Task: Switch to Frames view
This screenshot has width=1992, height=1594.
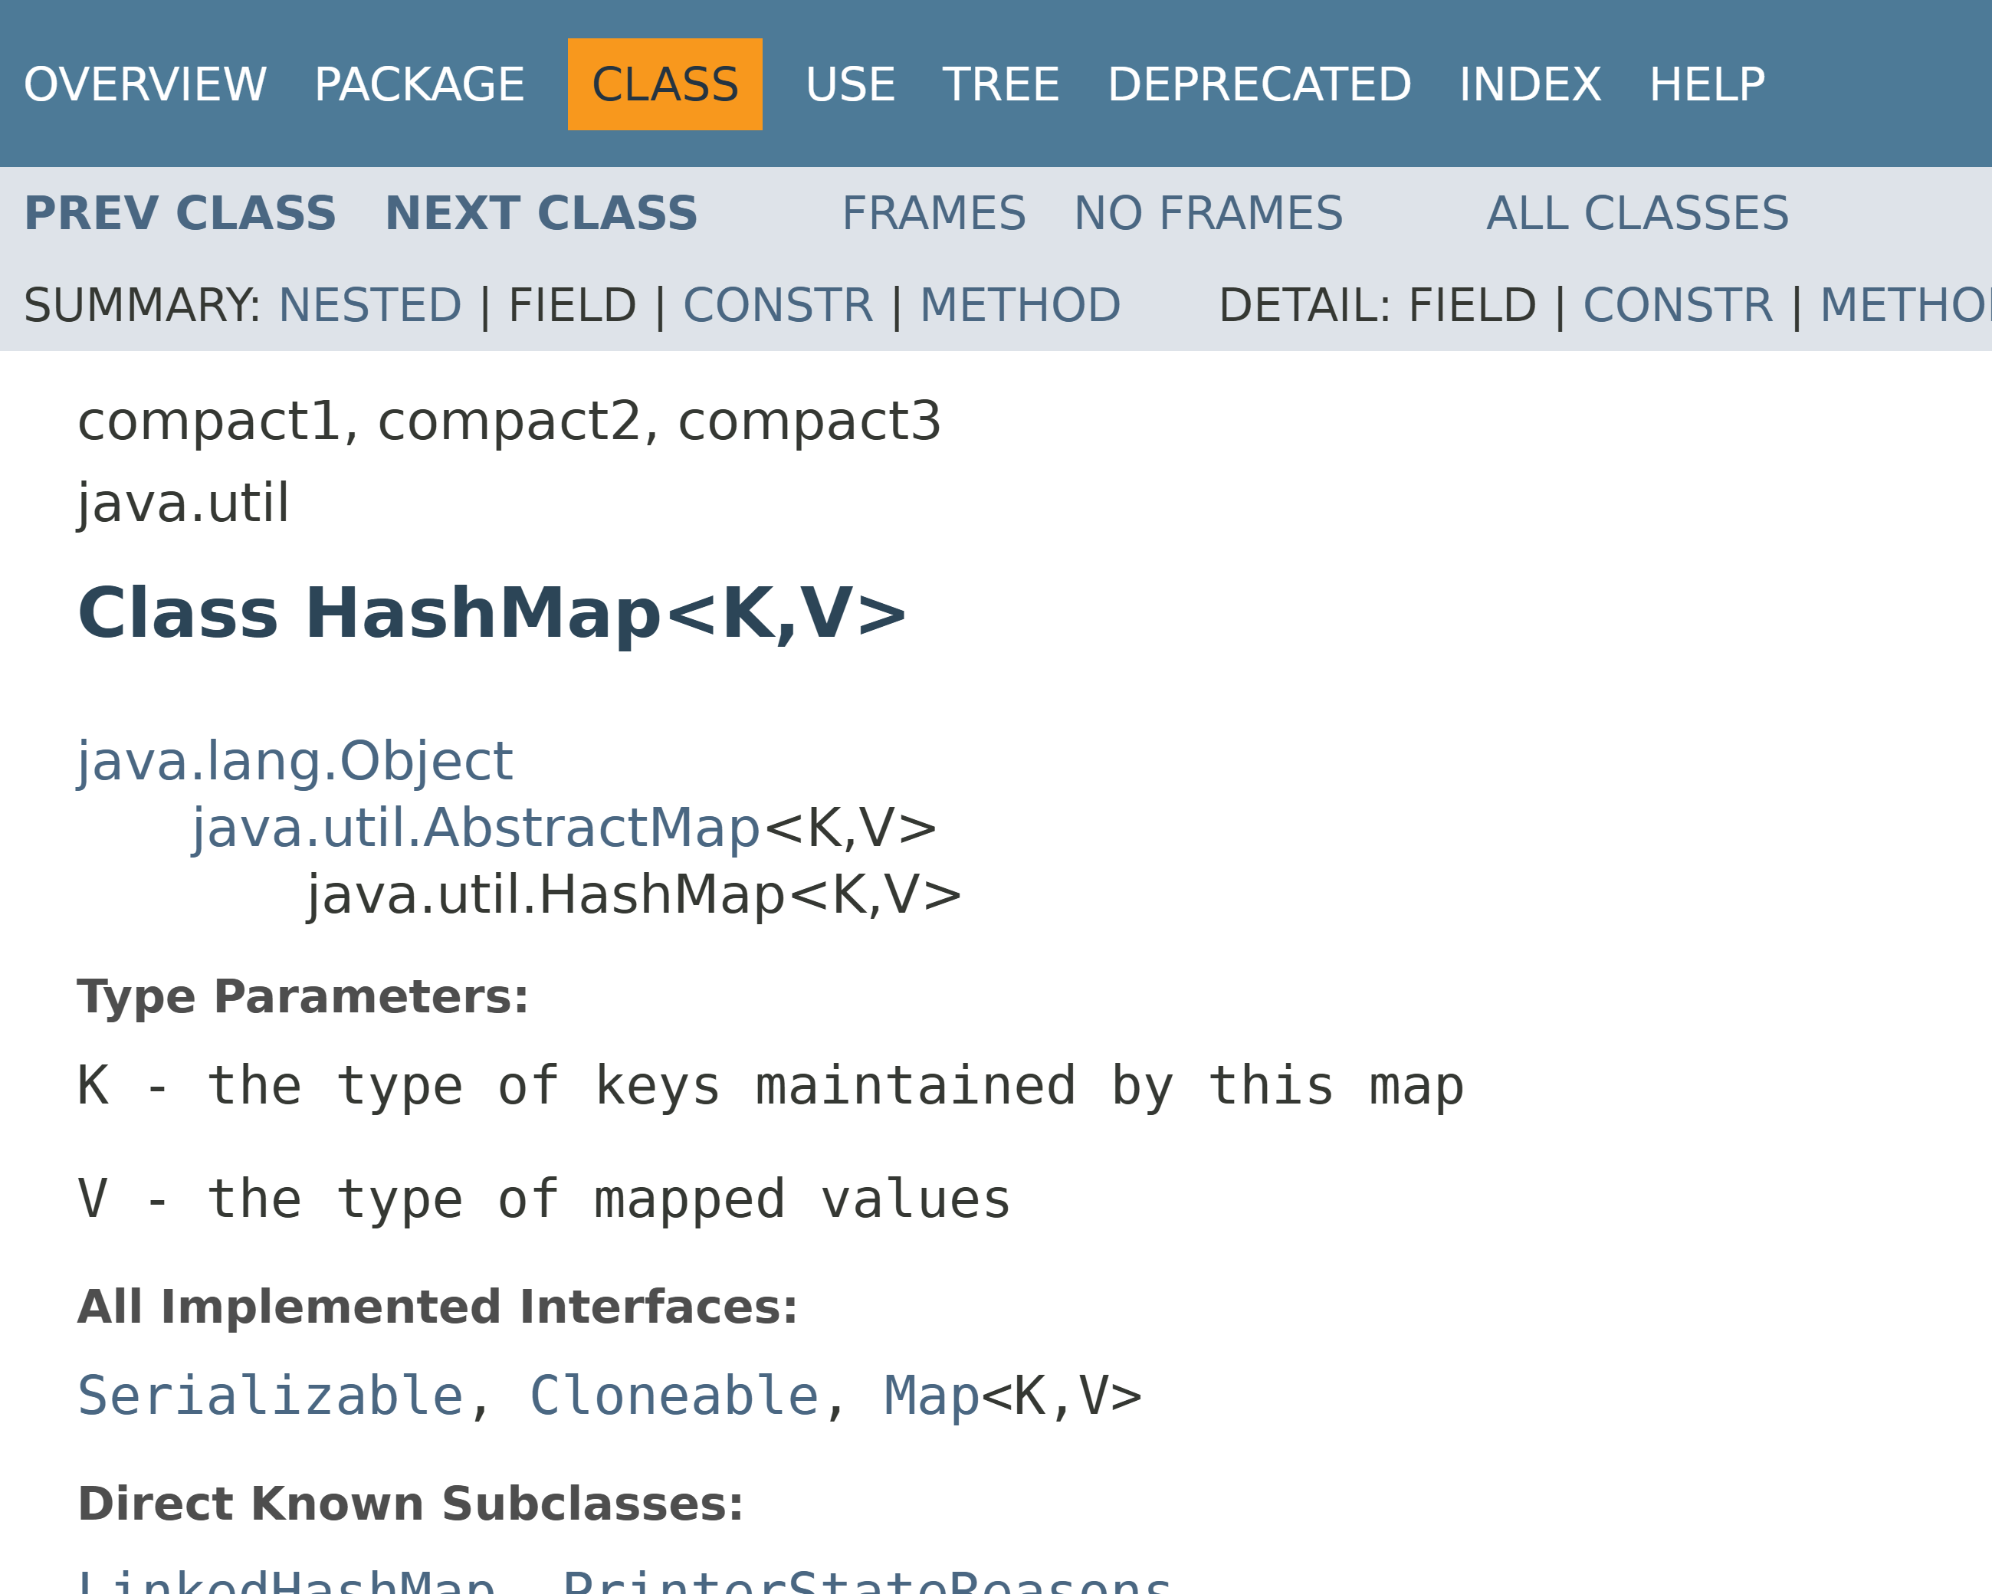Action: pos(934,214)
